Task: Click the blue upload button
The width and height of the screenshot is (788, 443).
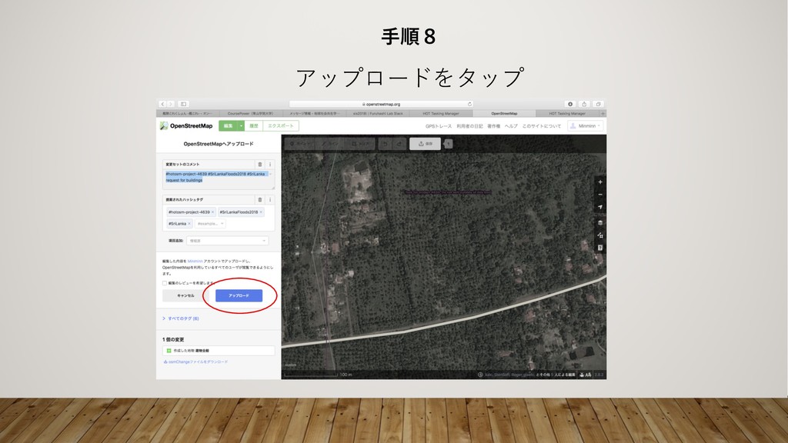Action: click(239, 295)
